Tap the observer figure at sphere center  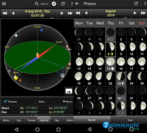(x=37, y=55)
